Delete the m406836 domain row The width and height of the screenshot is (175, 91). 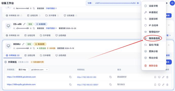[x=167, y=77]
